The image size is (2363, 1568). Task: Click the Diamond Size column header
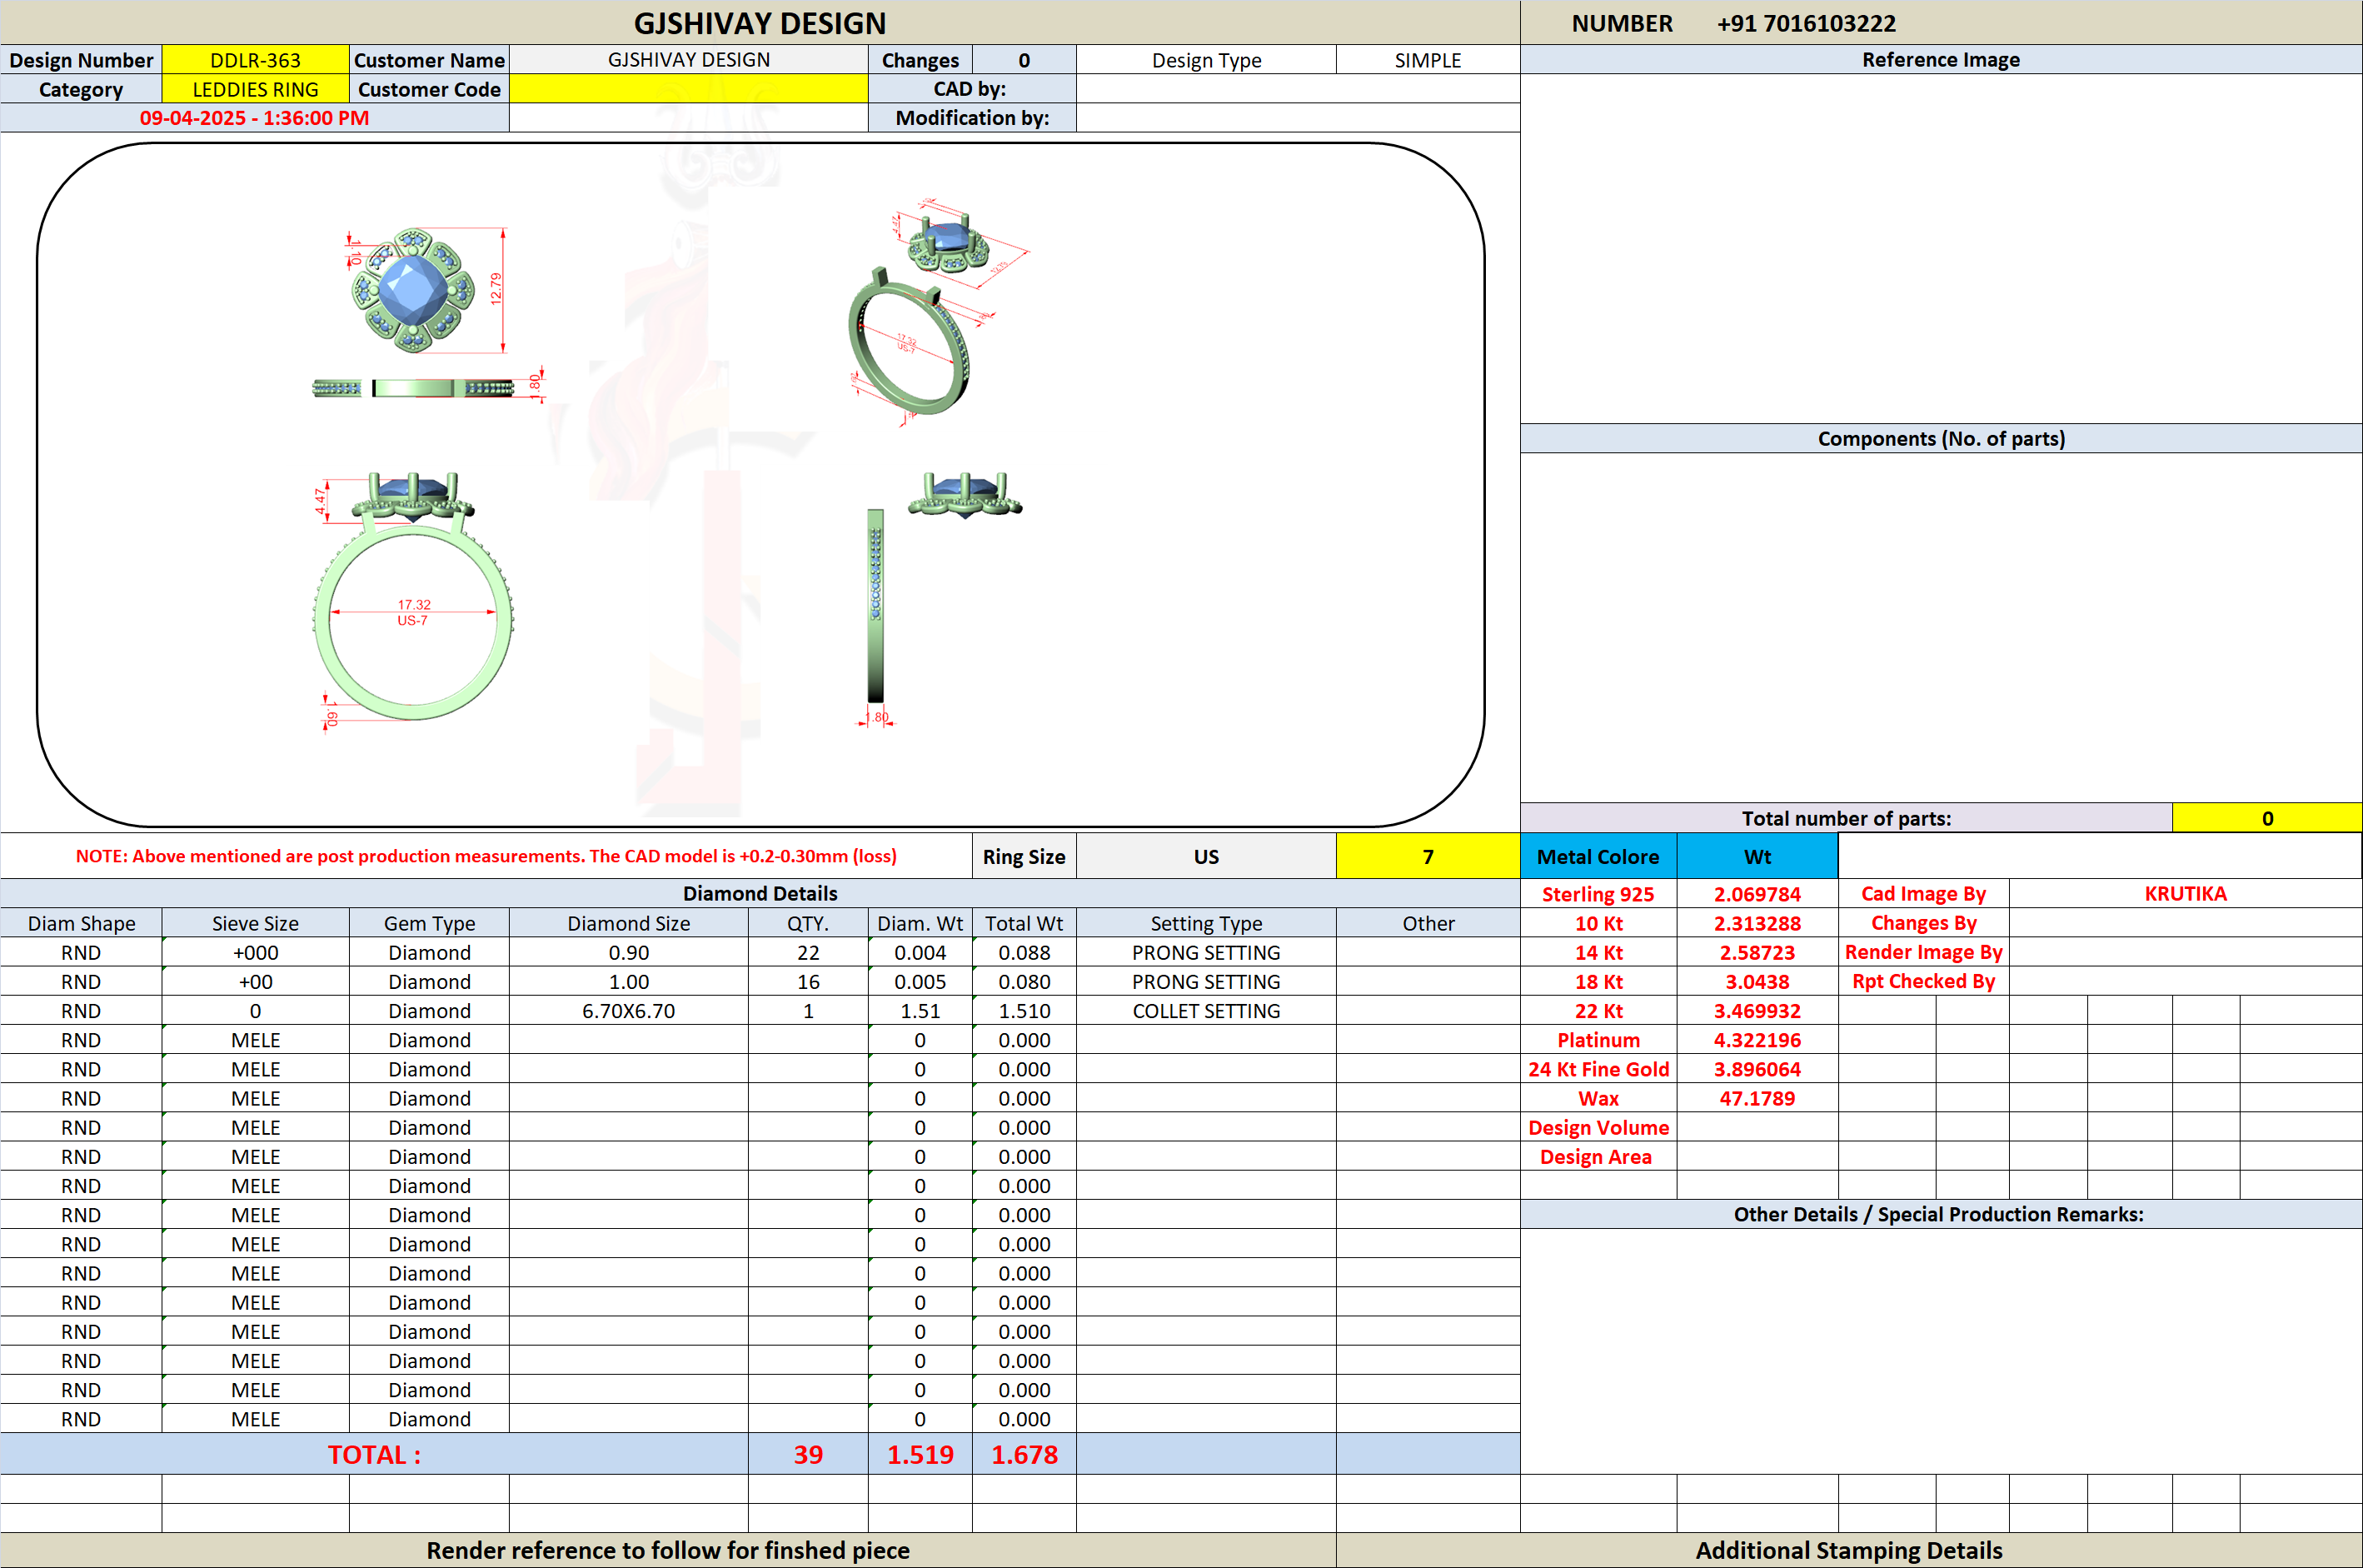click(629, 923)
